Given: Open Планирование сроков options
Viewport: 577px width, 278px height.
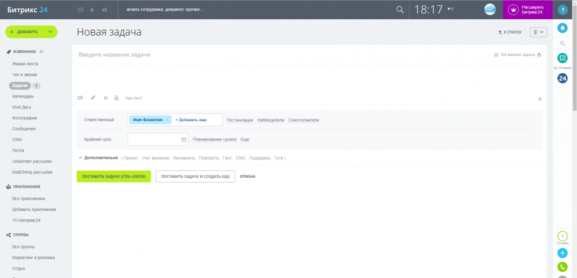Looking at the screenshot, I should point(214,140).
